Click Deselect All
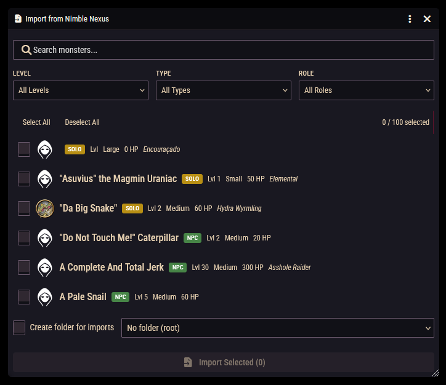Screen dimensions: 446x385 [x=82, y=122]
